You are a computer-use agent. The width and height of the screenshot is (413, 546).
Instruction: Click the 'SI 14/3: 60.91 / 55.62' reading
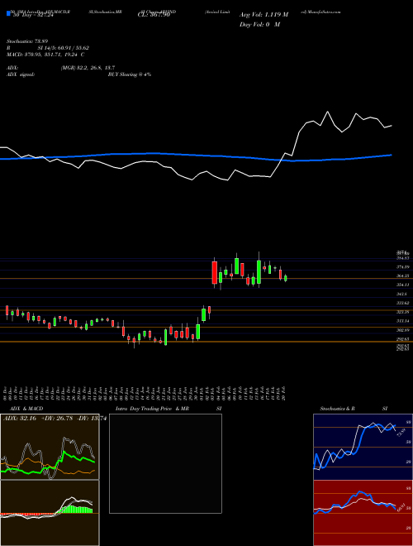pyautogui.click(x=64, y=48)
